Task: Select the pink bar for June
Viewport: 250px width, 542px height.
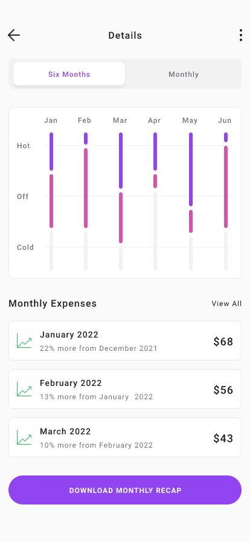Action: click(x=226, y=187)
